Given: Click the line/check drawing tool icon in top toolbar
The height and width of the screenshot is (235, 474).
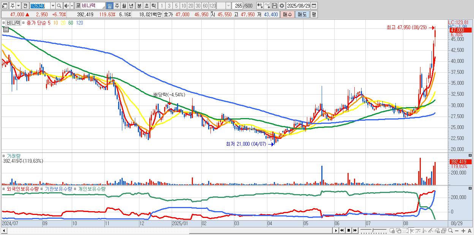Looking at the screenshot, I should point(267,6).
